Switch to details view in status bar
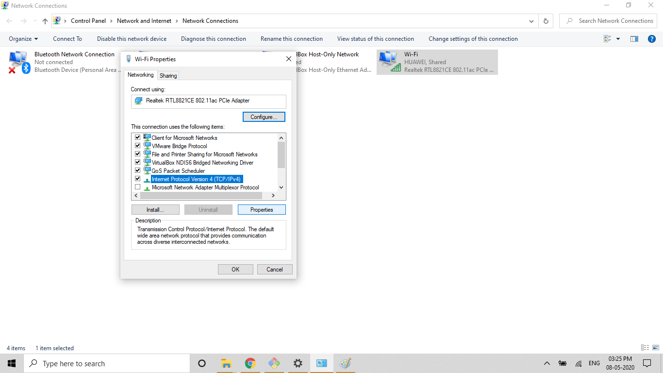The image size is (663, 373). (x=645, y=348)
